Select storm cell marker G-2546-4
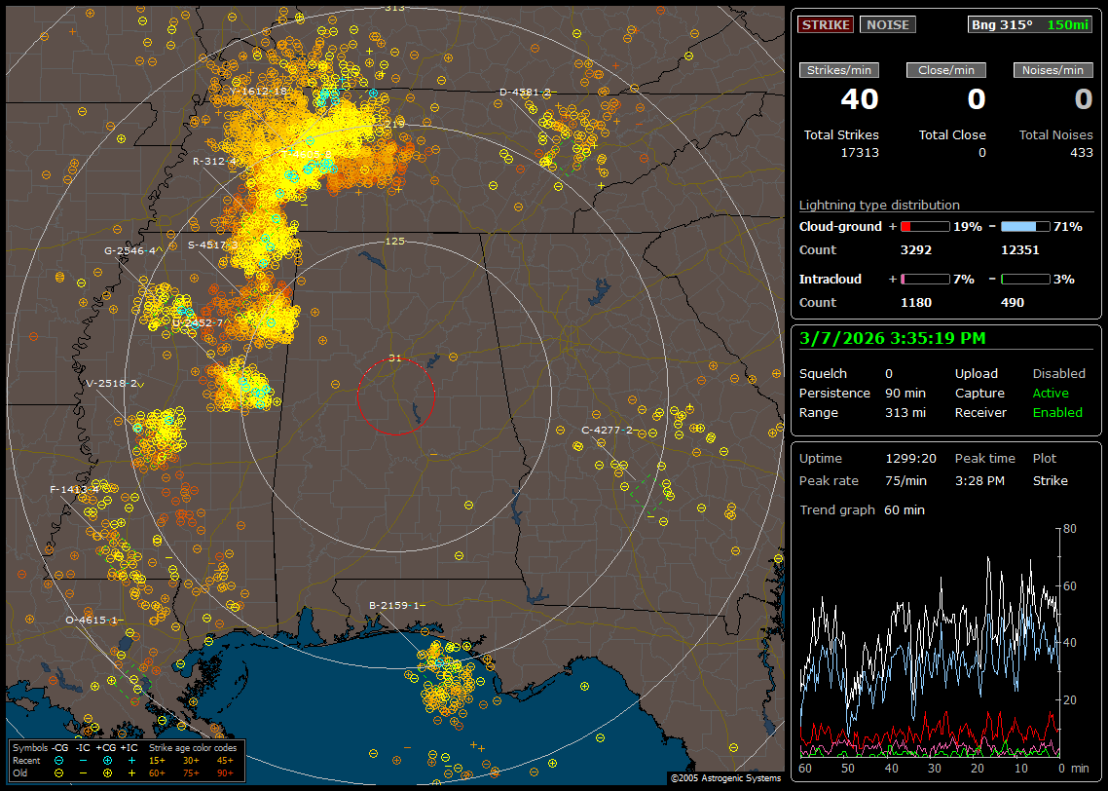Screen dimensions: 1108x791 point(129,250)
